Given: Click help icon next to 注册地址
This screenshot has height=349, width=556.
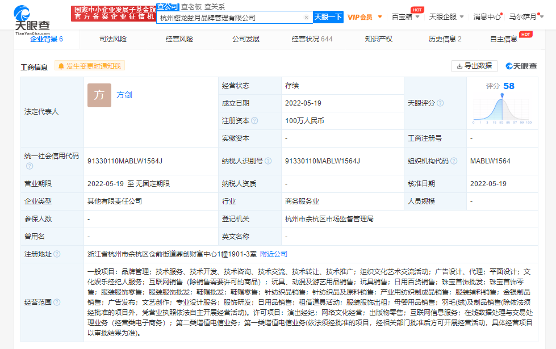Looking at the screenshot, I should tap(57, 254).
